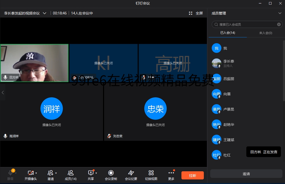Click 吕振丽's avatar icon
The image size is (285, 184).
pos(217,79)
